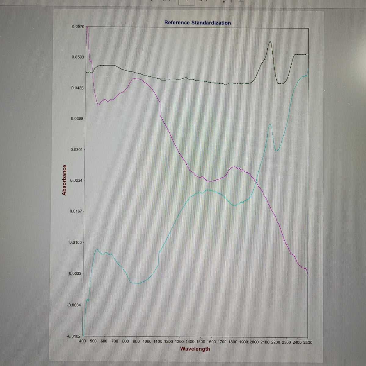
Task: Click the 0.0301 y-axis value
Action: click(x=76, y=149)
